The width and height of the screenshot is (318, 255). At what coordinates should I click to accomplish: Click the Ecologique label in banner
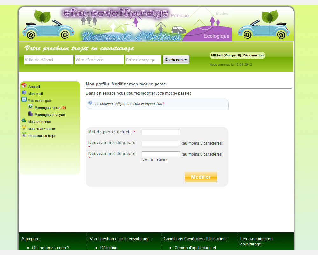pos(216,36)
